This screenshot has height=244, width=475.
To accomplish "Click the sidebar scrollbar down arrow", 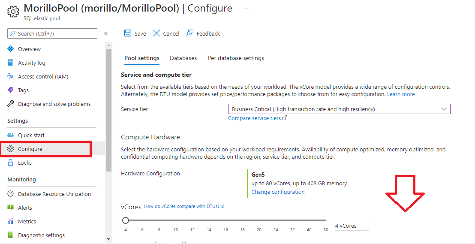I will (109, 239).
